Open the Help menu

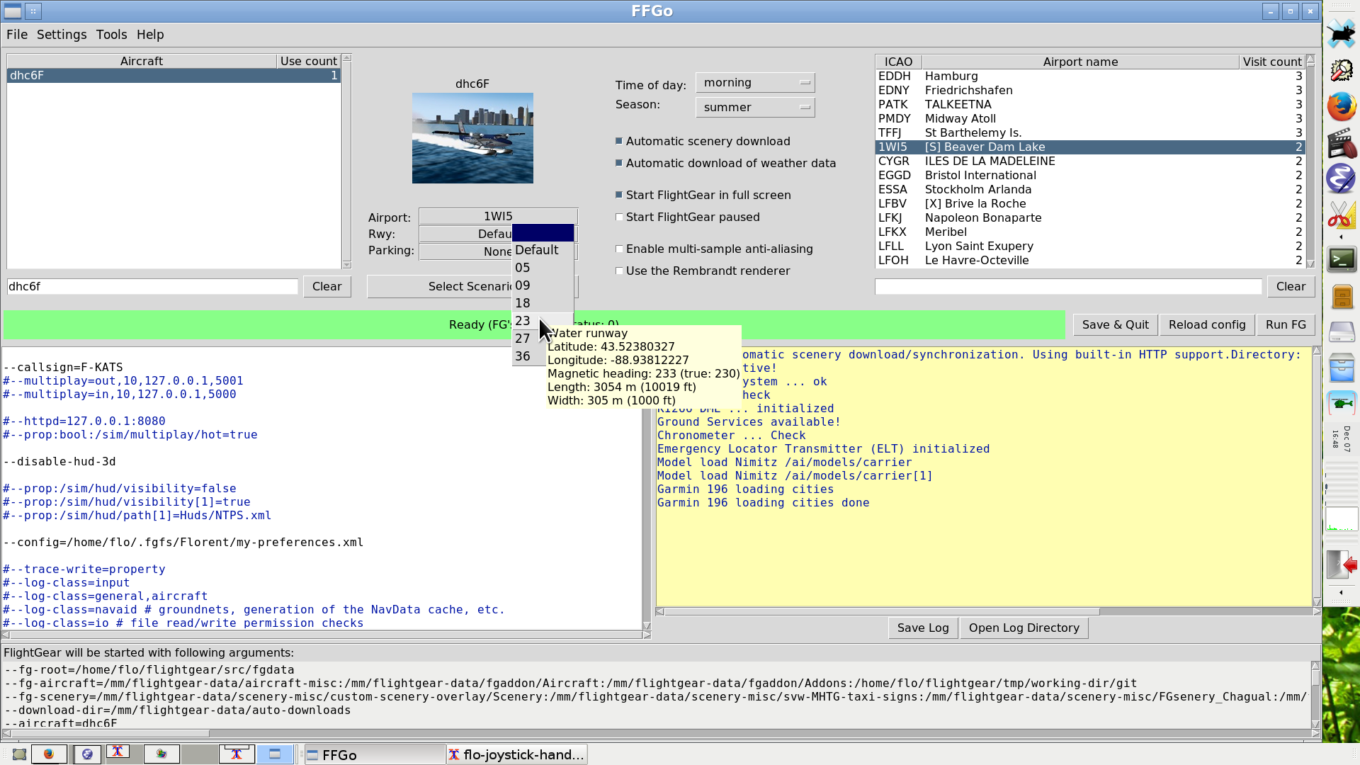[x=150, y=35]
